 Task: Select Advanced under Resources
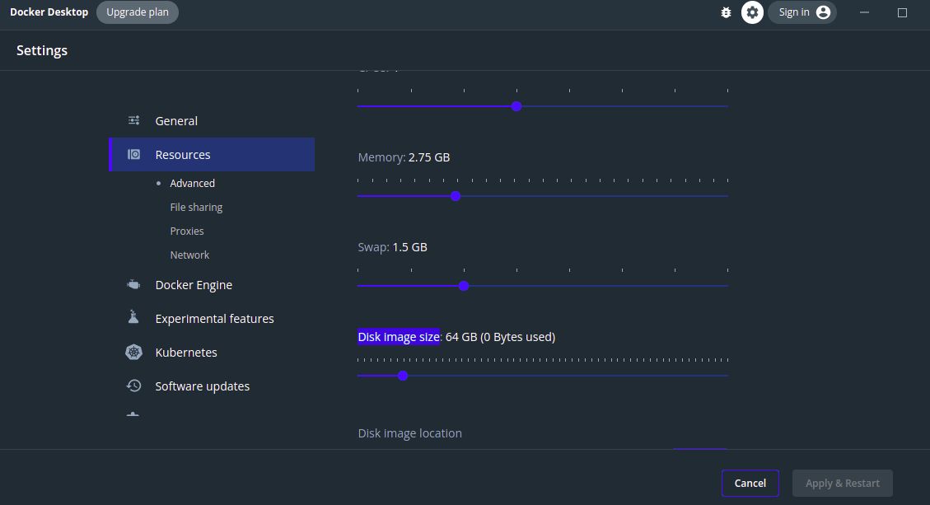[192, 184]
